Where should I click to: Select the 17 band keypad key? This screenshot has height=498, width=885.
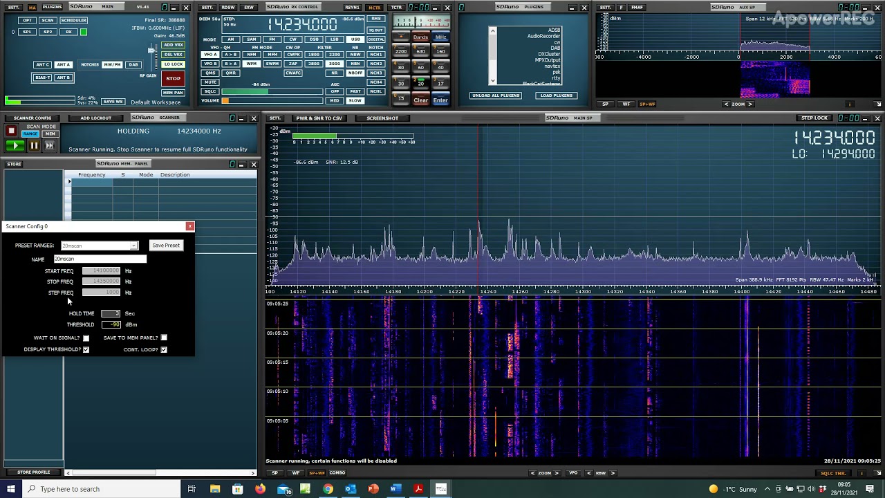tap(440, 82)
